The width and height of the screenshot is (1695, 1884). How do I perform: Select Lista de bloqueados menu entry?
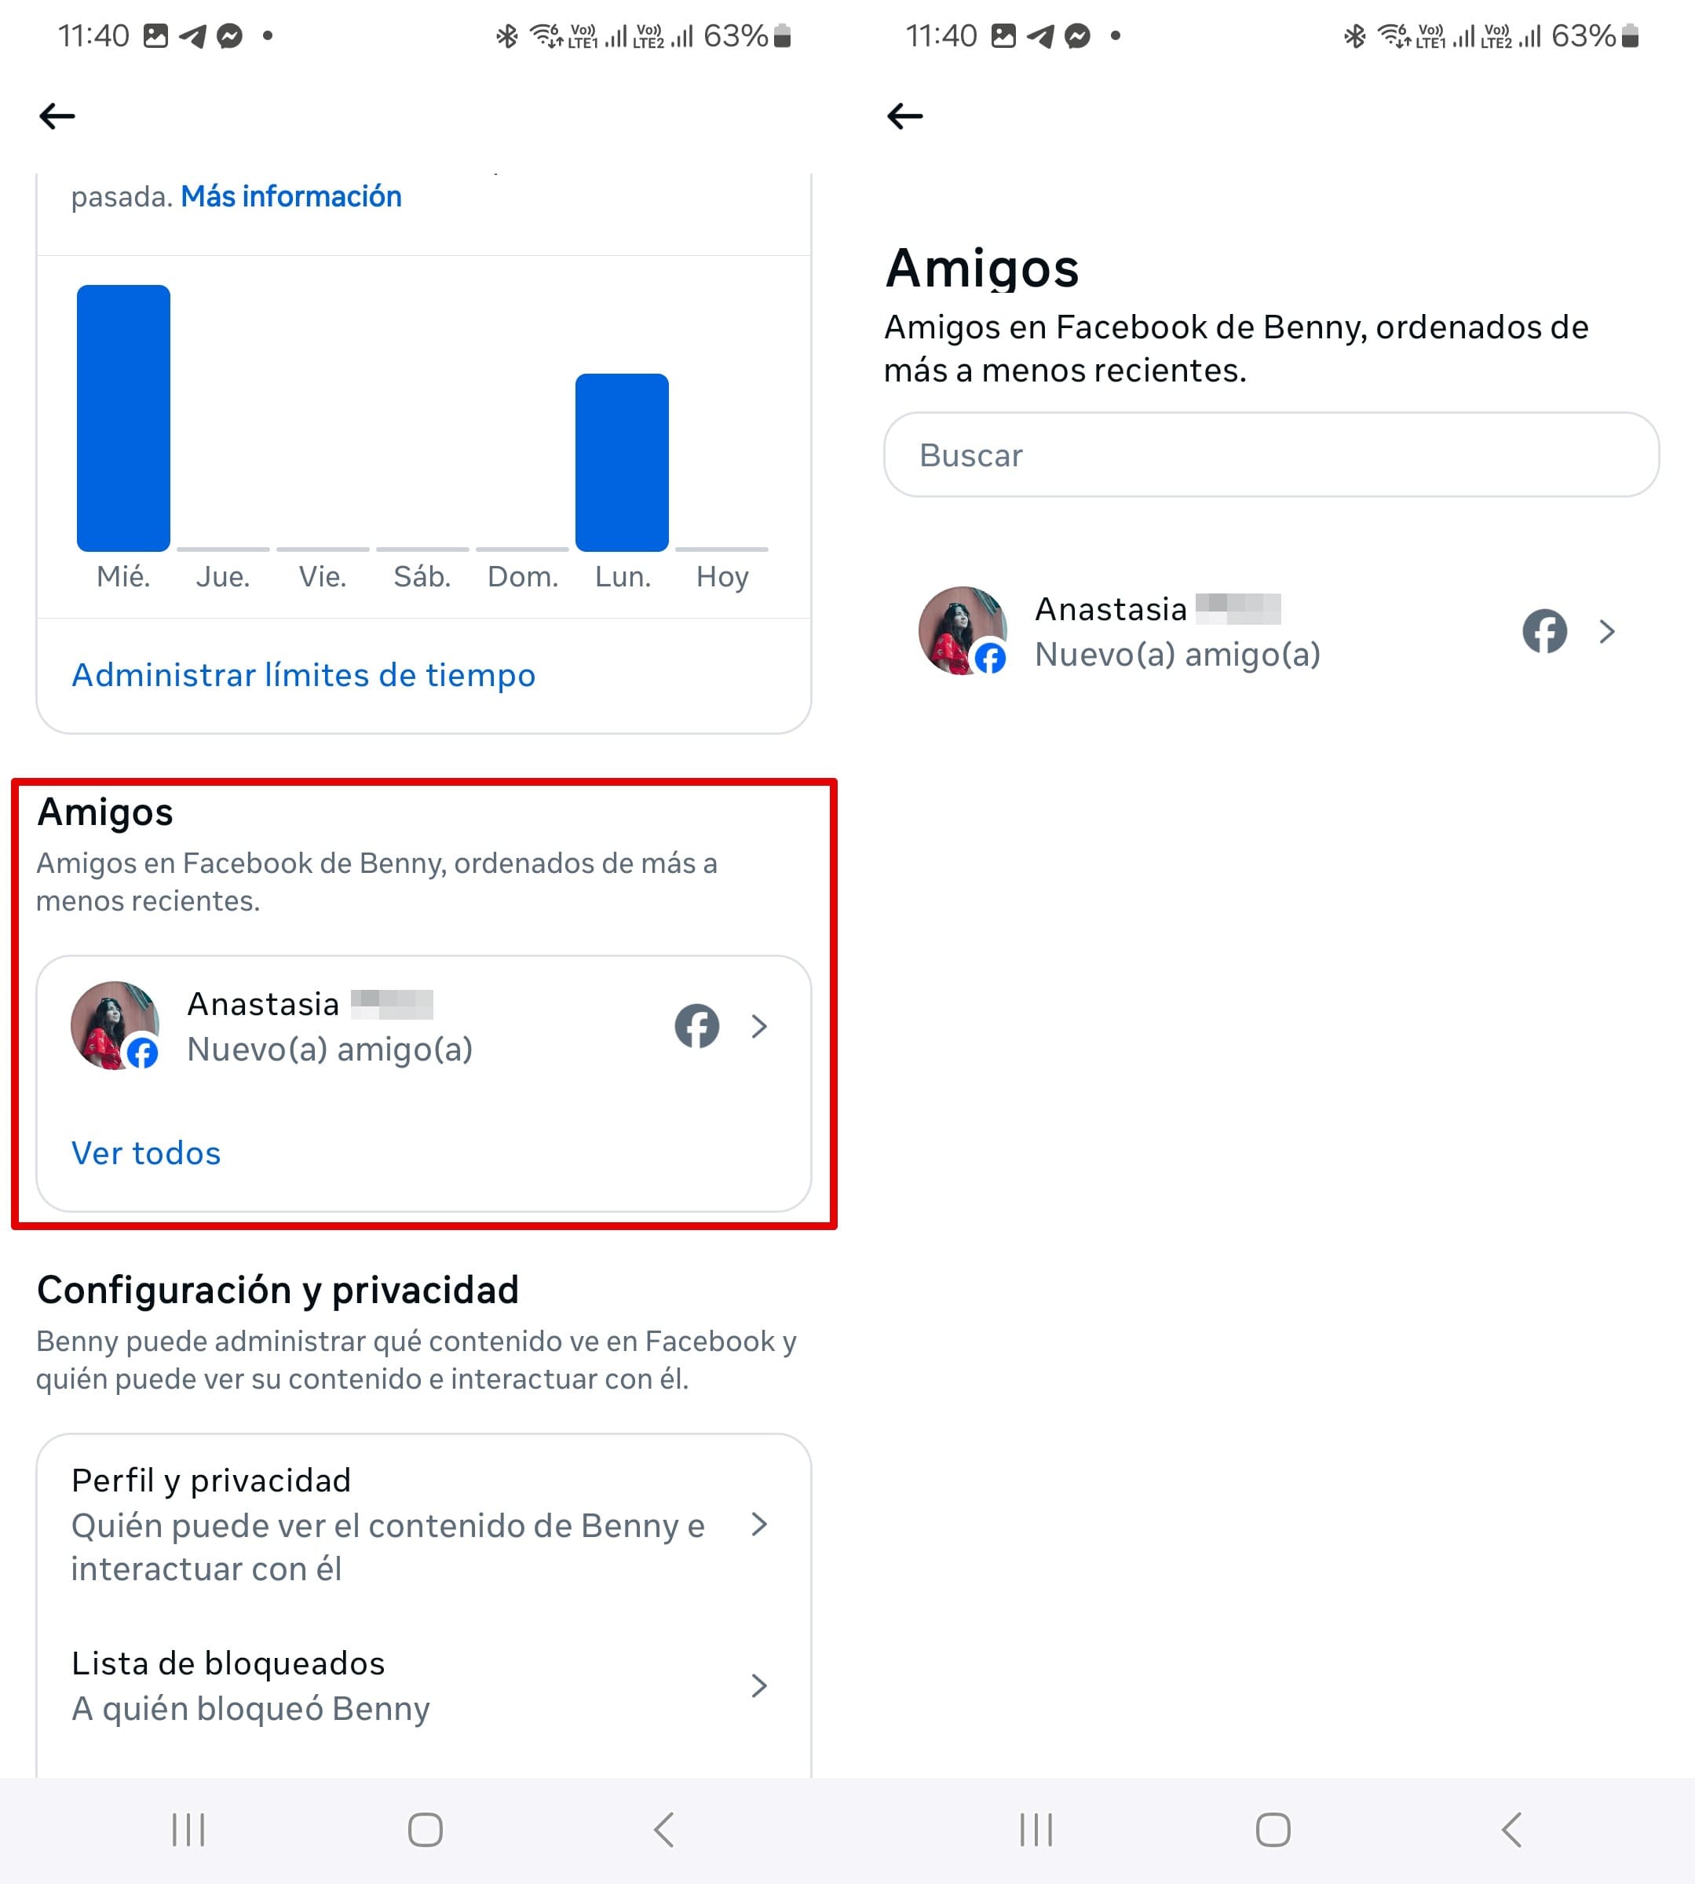(x=424, y=1685)
